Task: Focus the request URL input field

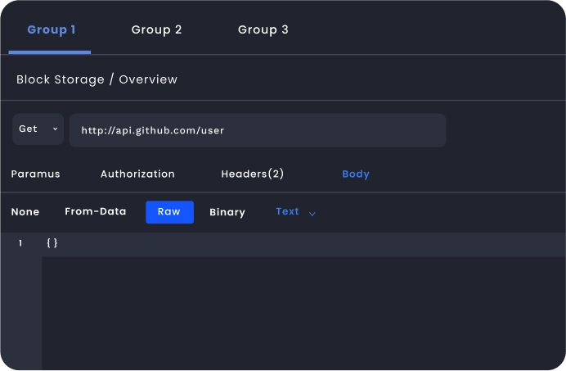Action: click(x=257, y=130)
